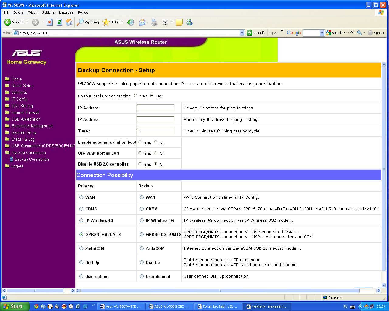Open the Widok menu
Screen dimensions: 389x311
[x=33, y=12]
